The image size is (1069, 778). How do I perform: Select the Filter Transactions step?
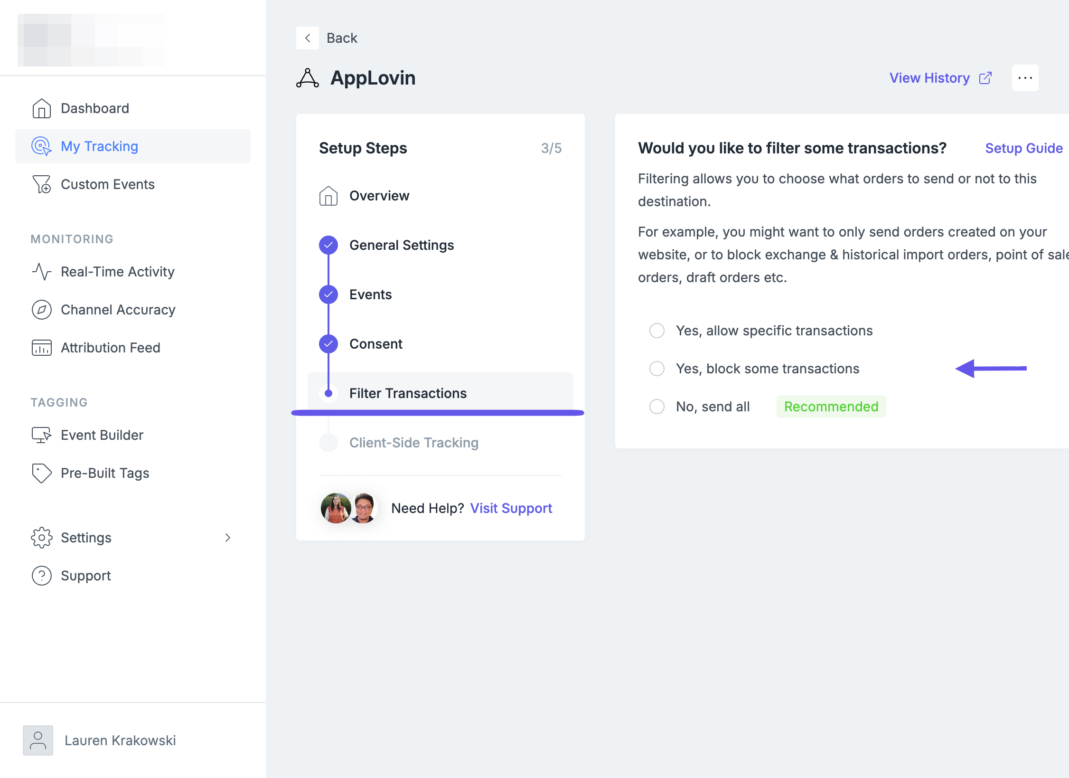(x=441, y=392)
